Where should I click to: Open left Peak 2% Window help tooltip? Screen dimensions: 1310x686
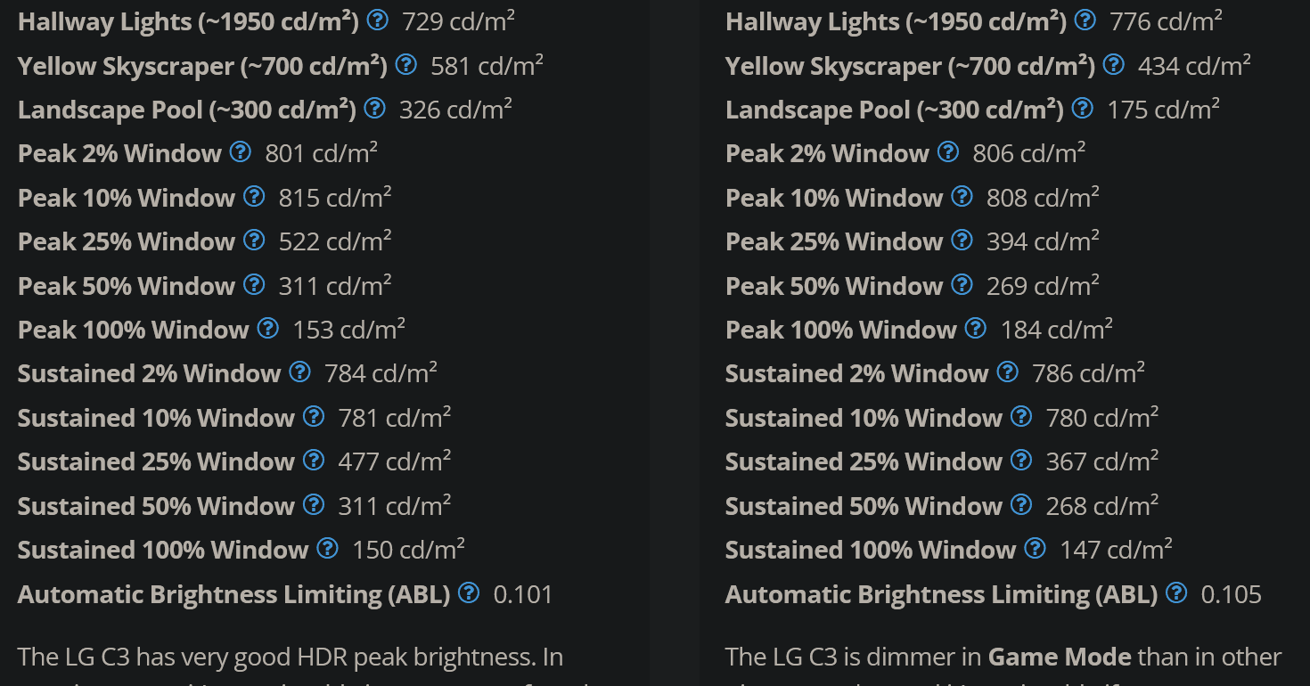tap(241, 151)
